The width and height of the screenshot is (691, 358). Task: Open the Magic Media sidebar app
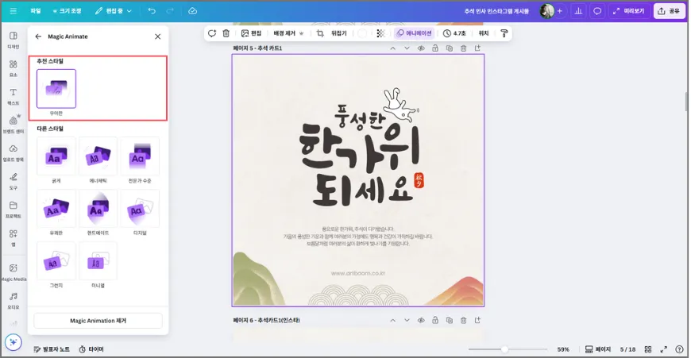click(x=14, y=272)
